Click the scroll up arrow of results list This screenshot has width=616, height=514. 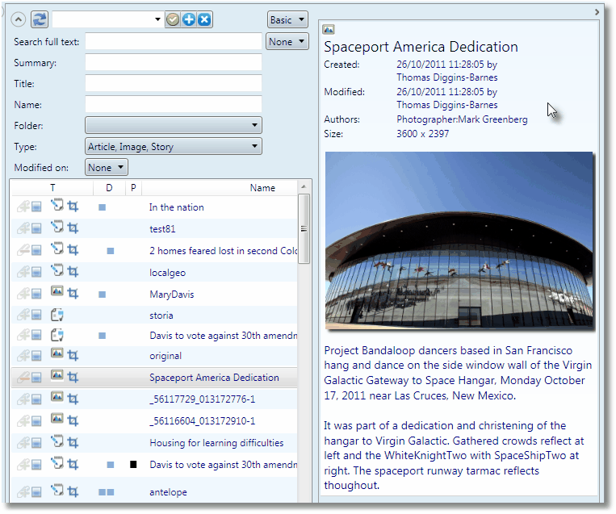click(304, 186)
